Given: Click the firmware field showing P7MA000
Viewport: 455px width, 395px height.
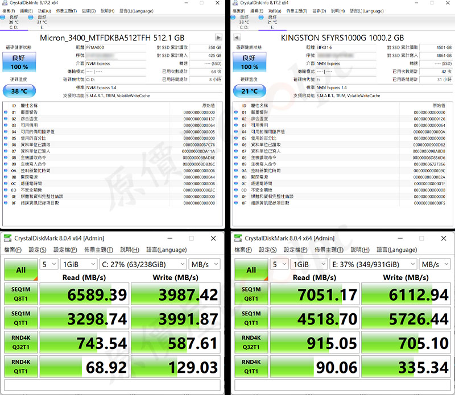Looking at the screenshot, I should 115,48.
